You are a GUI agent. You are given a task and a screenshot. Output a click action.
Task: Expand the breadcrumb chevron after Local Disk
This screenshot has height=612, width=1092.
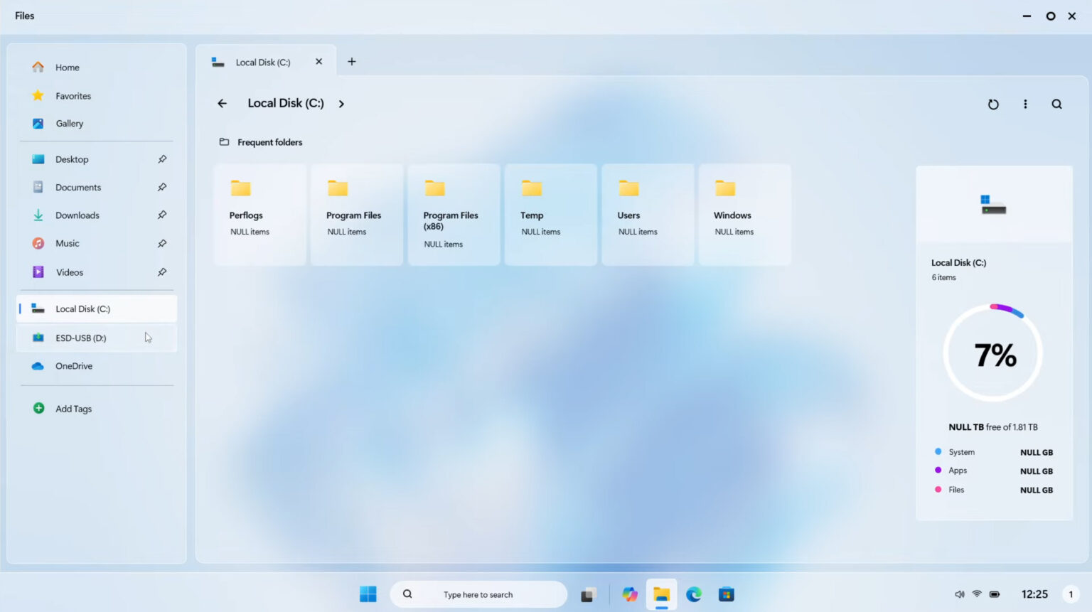pyautogui.click(x=341, y=104)
